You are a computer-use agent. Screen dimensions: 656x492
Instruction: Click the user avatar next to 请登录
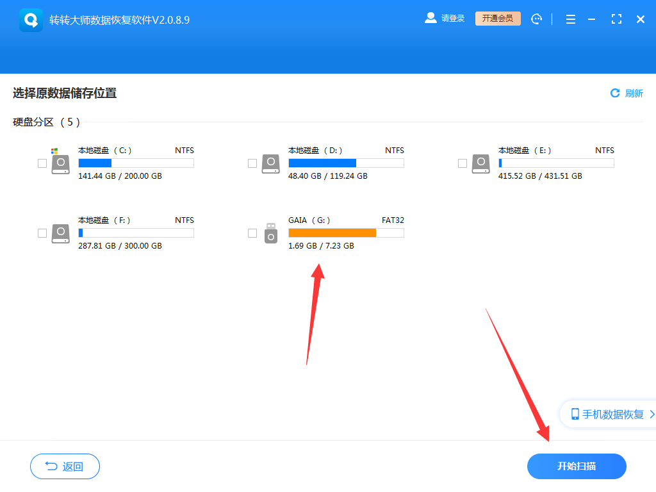[430, 18]
